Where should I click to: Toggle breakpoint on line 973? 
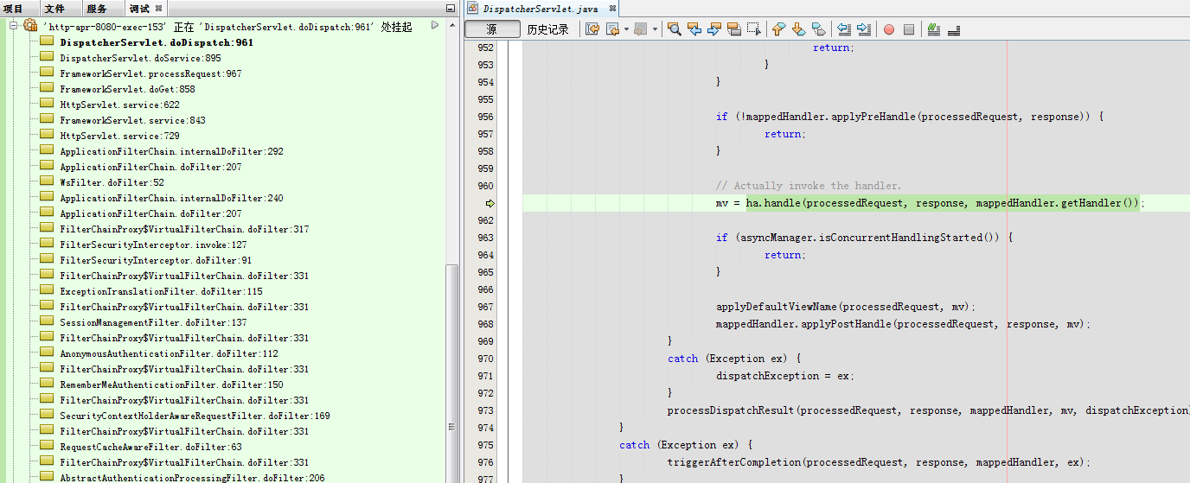click(x=485, y=410)
